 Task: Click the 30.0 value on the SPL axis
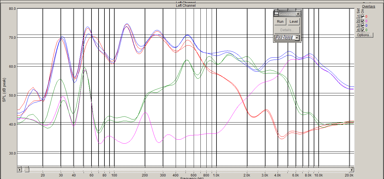pos(12,153)
